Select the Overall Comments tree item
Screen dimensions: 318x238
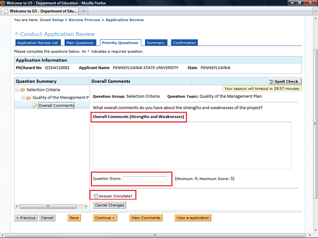[x=56, y=106]
